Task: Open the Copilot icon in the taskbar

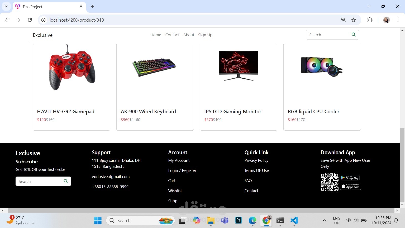Action: point(197,220)
